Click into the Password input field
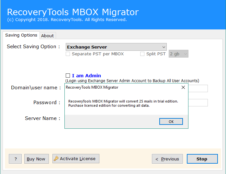This screenshot has width=226, height=174. point(198,103)
